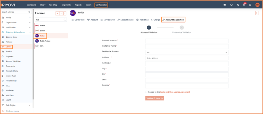Expand the Organization settings section
The image size is (263, 114).
tap(29, 22)
